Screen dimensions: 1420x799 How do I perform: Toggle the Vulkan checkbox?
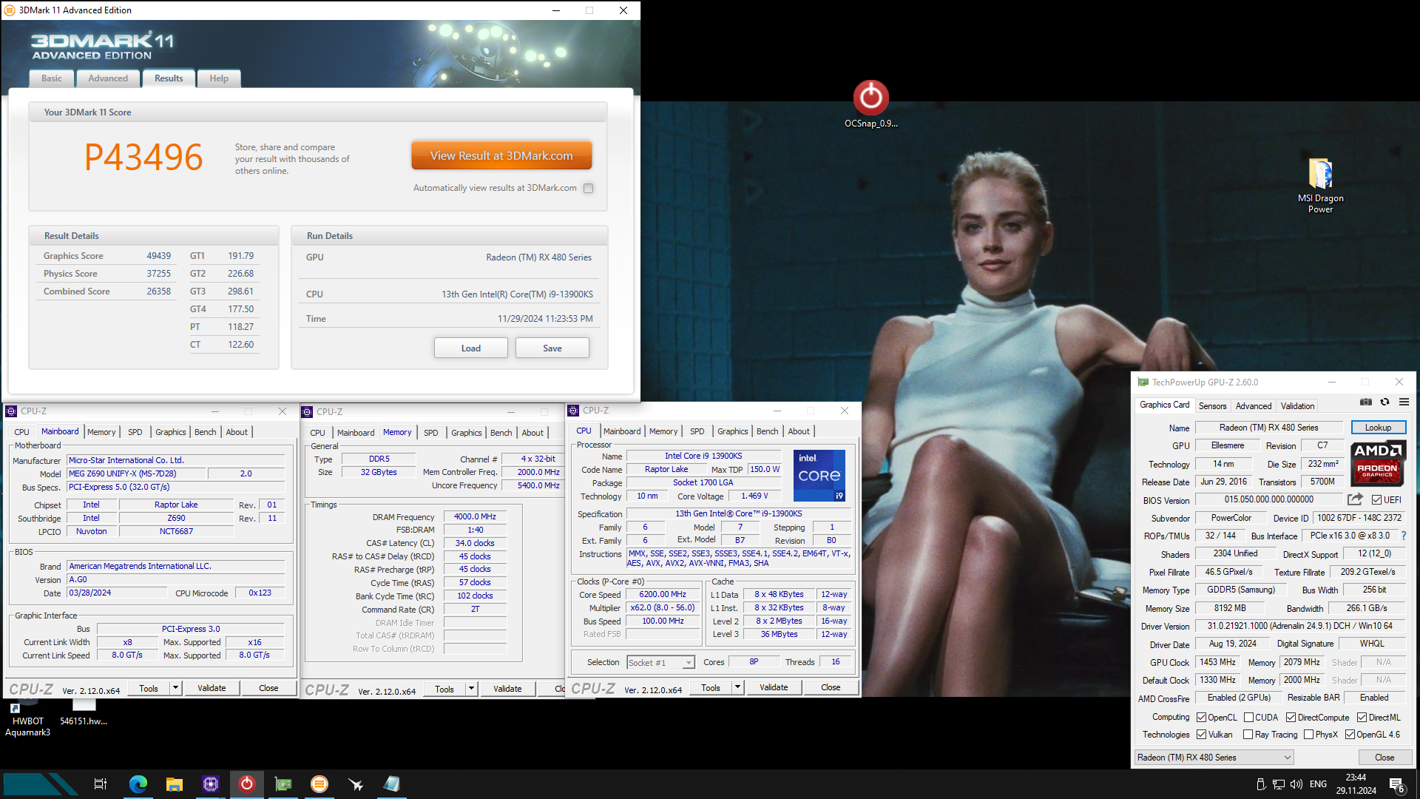click(1202, 735)
